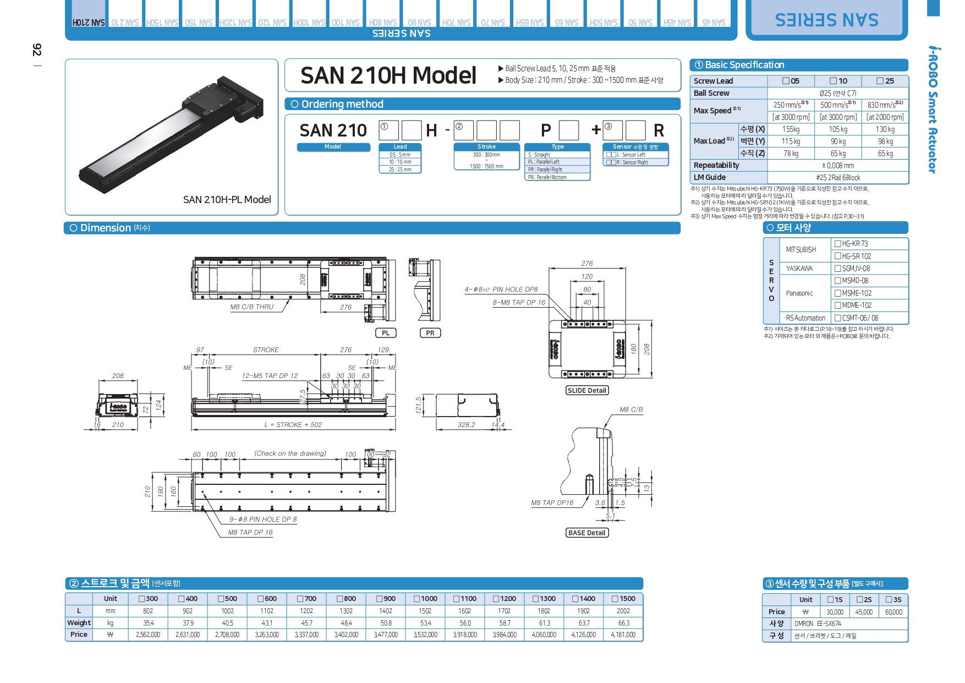
Task: Click the '12-M5 TAP DP 12' annotation
Action: coord(270,376)
